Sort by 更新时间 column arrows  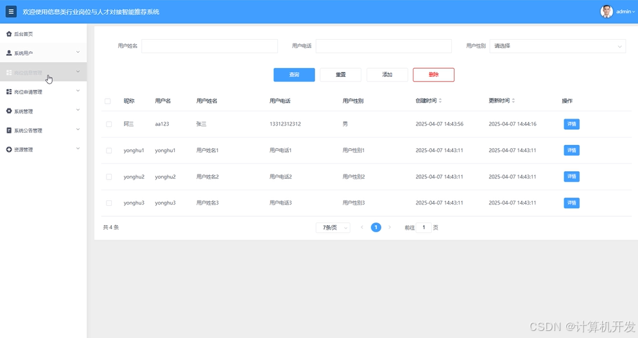coord(513,101)
